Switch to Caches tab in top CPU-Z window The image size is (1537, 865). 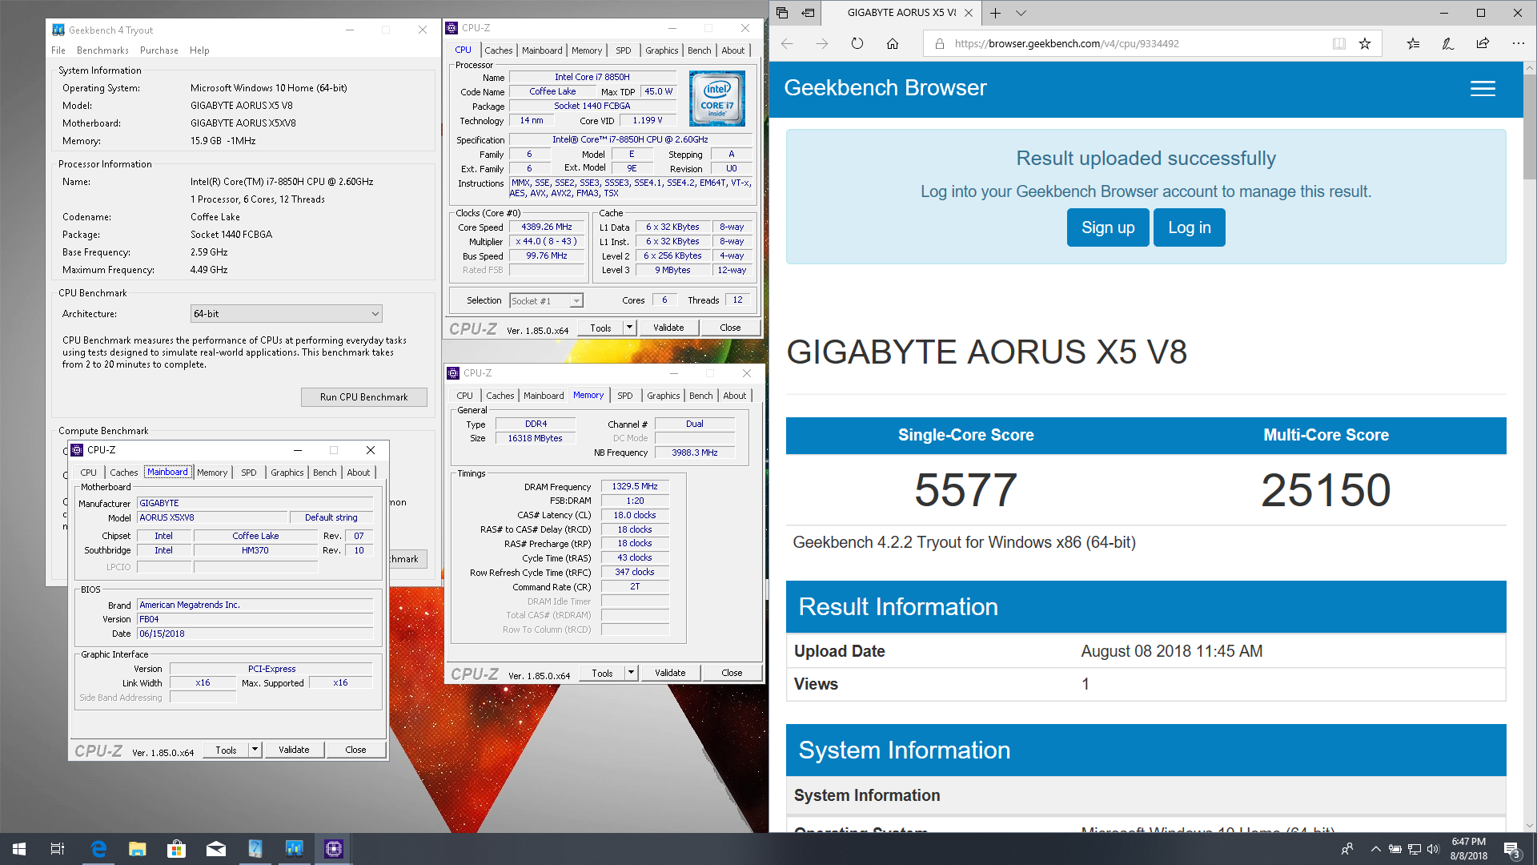(498, 50)
